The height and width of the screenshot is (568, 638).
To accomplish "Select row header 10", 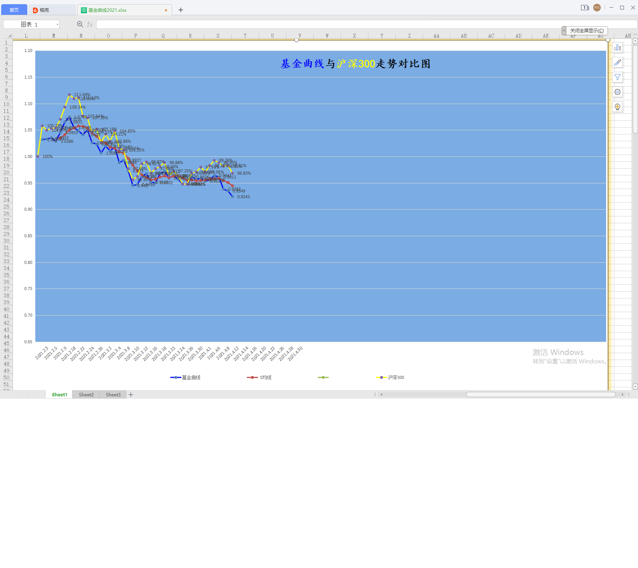I will click(6, 104).
